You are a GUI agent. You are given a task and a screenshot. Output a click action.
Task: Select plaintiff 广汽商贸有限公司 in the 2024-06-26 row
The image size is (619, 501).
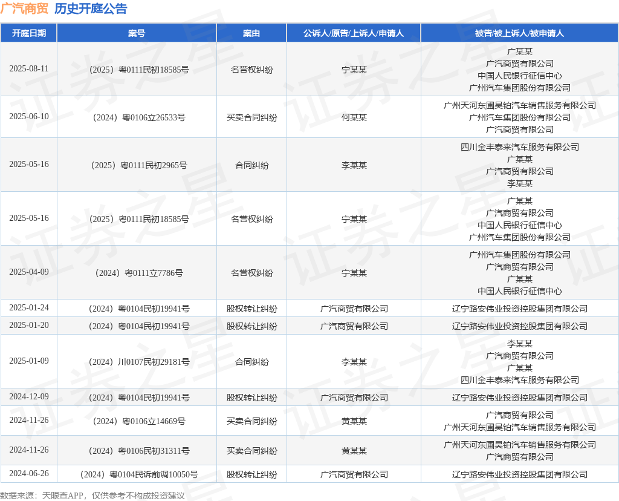tap(354, 474)
